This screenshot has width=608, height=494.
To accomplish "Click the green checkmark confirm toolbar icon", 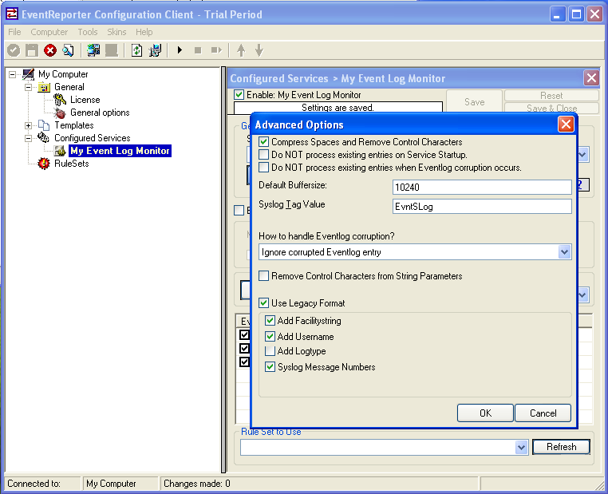I will tap(14, 50).
